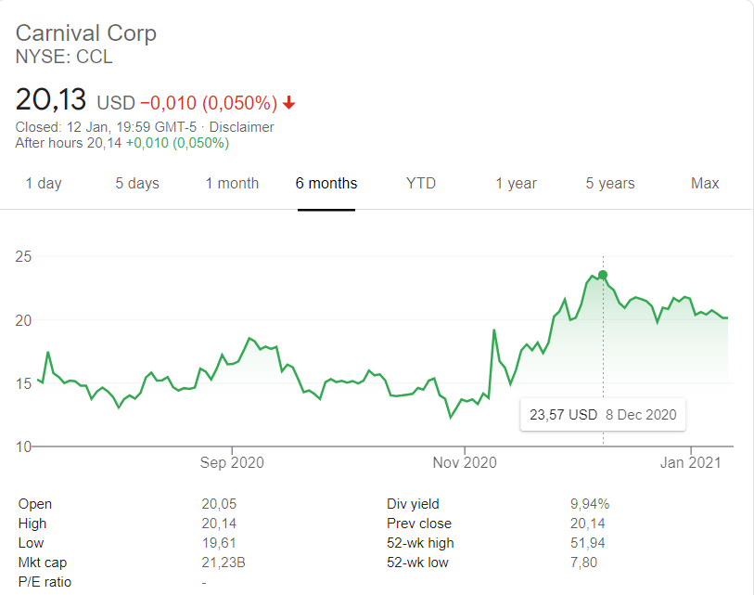The height and width of the screenshot is (595, 754).
Task: Select the Max range tab
Action: click(705, 184)
